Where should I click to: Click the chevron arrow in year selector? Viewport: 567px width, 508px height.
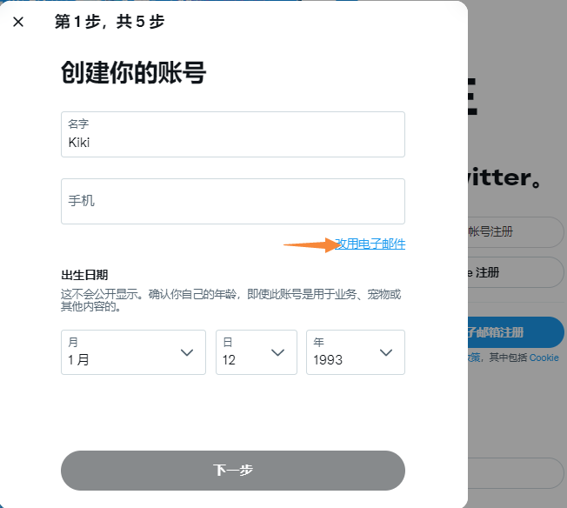387,352
